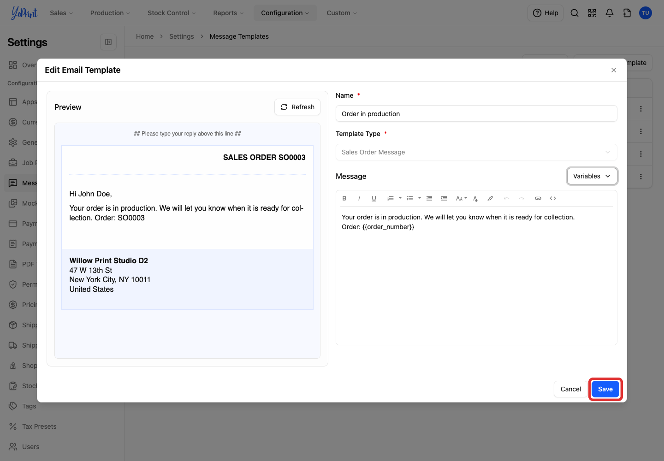This screenshot has height=461, width=664.
Task: Close the Edit Email Template dialog
Action: point(614,70)
